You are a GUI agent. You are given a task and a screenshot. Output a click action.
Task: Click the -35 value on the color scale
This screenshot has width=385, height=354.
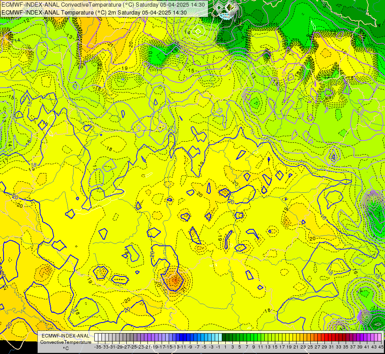coord(98,347)
